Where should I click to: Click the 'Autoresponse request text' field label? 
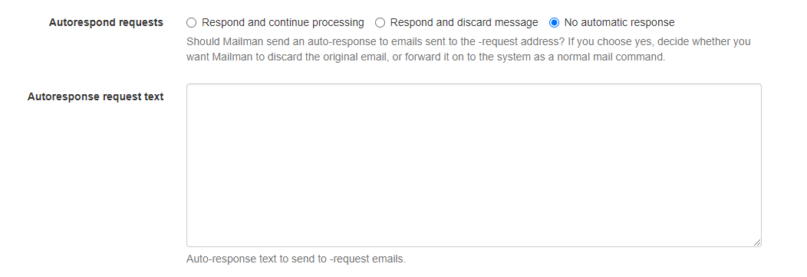click(95, 96)
